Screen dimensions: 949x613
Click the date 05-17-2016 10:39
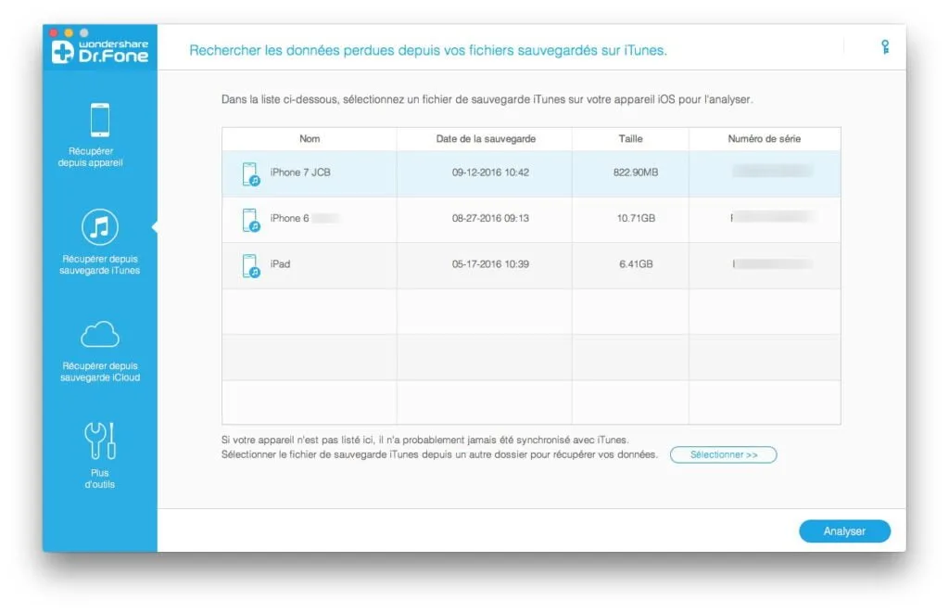490,264
